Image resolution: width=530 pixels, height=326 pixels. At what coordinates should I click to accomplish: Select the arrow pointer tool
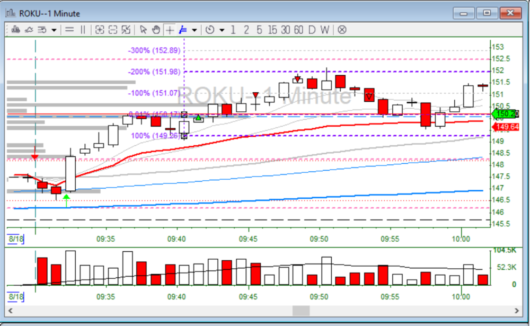click(143, 30)
